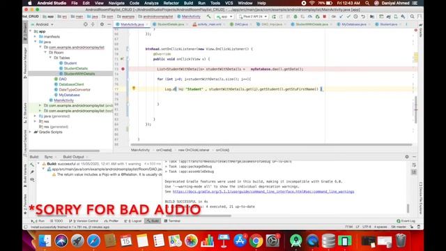Image resolution: width=446 pixels, height=251 pixels.
Task: Click the Search Everywhere magnifier icon
Action: 412,17
